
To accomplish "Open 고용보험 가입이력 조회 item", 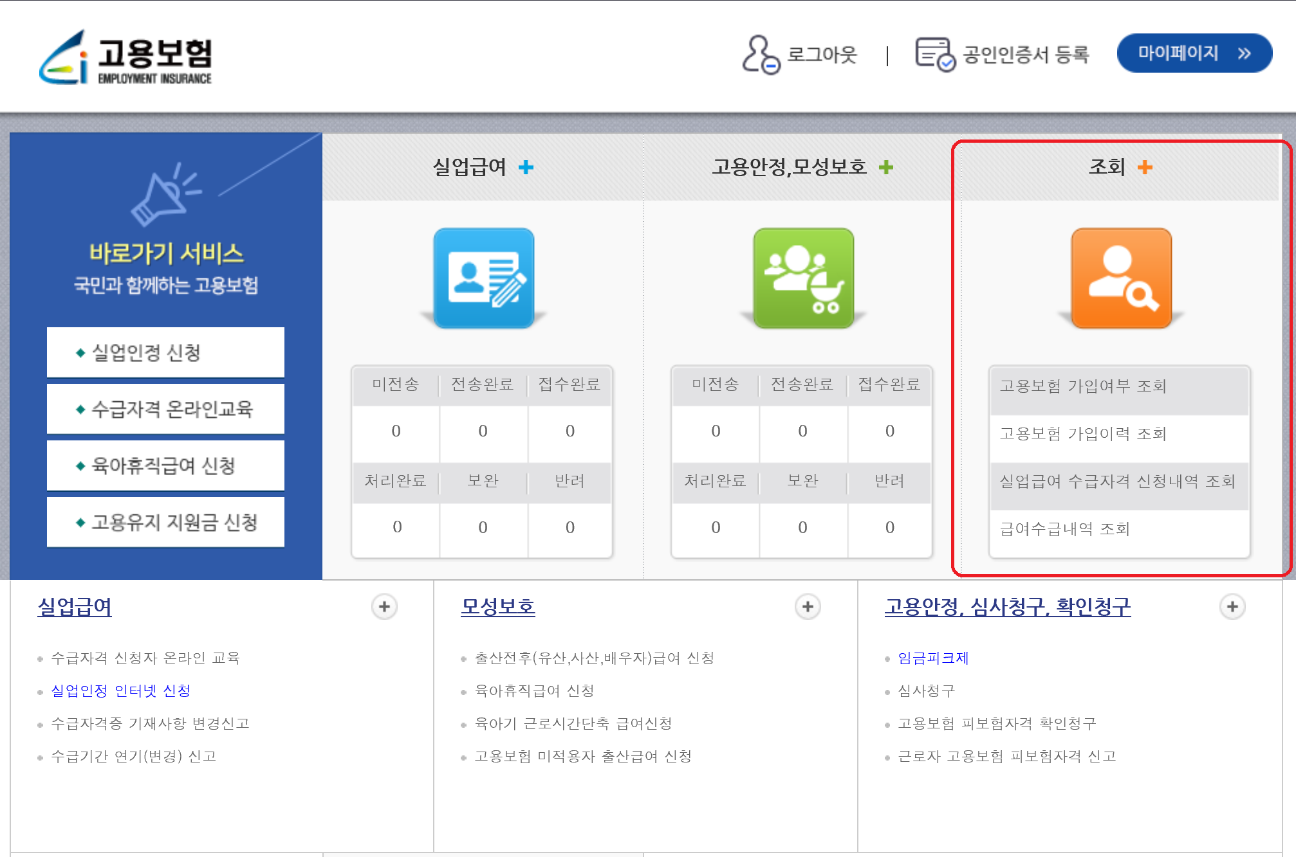I will pyautogui.click(x=1083, y=433).
